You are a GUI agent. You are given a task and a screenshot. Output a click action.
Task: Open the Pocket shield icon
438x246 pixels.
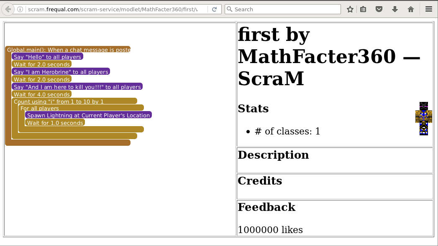pos(379,9)
